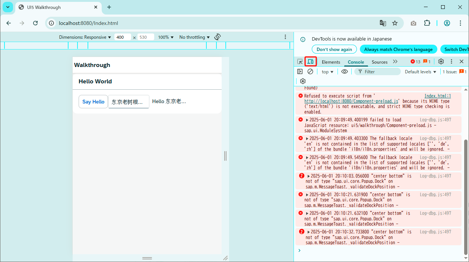Click the "Don't show again" button
Viewport: 469px width, 262px height.
point(334,49)
